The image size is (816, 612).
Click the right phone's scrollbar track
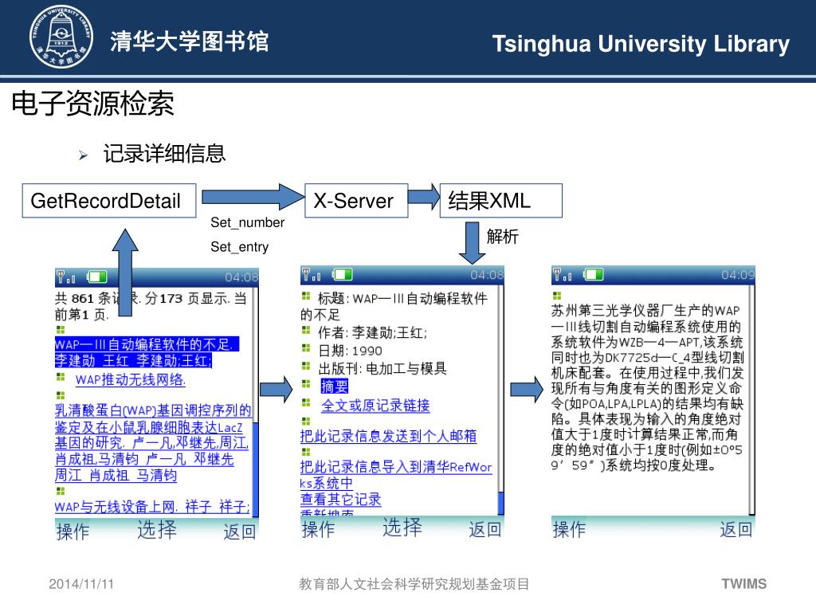752,398
